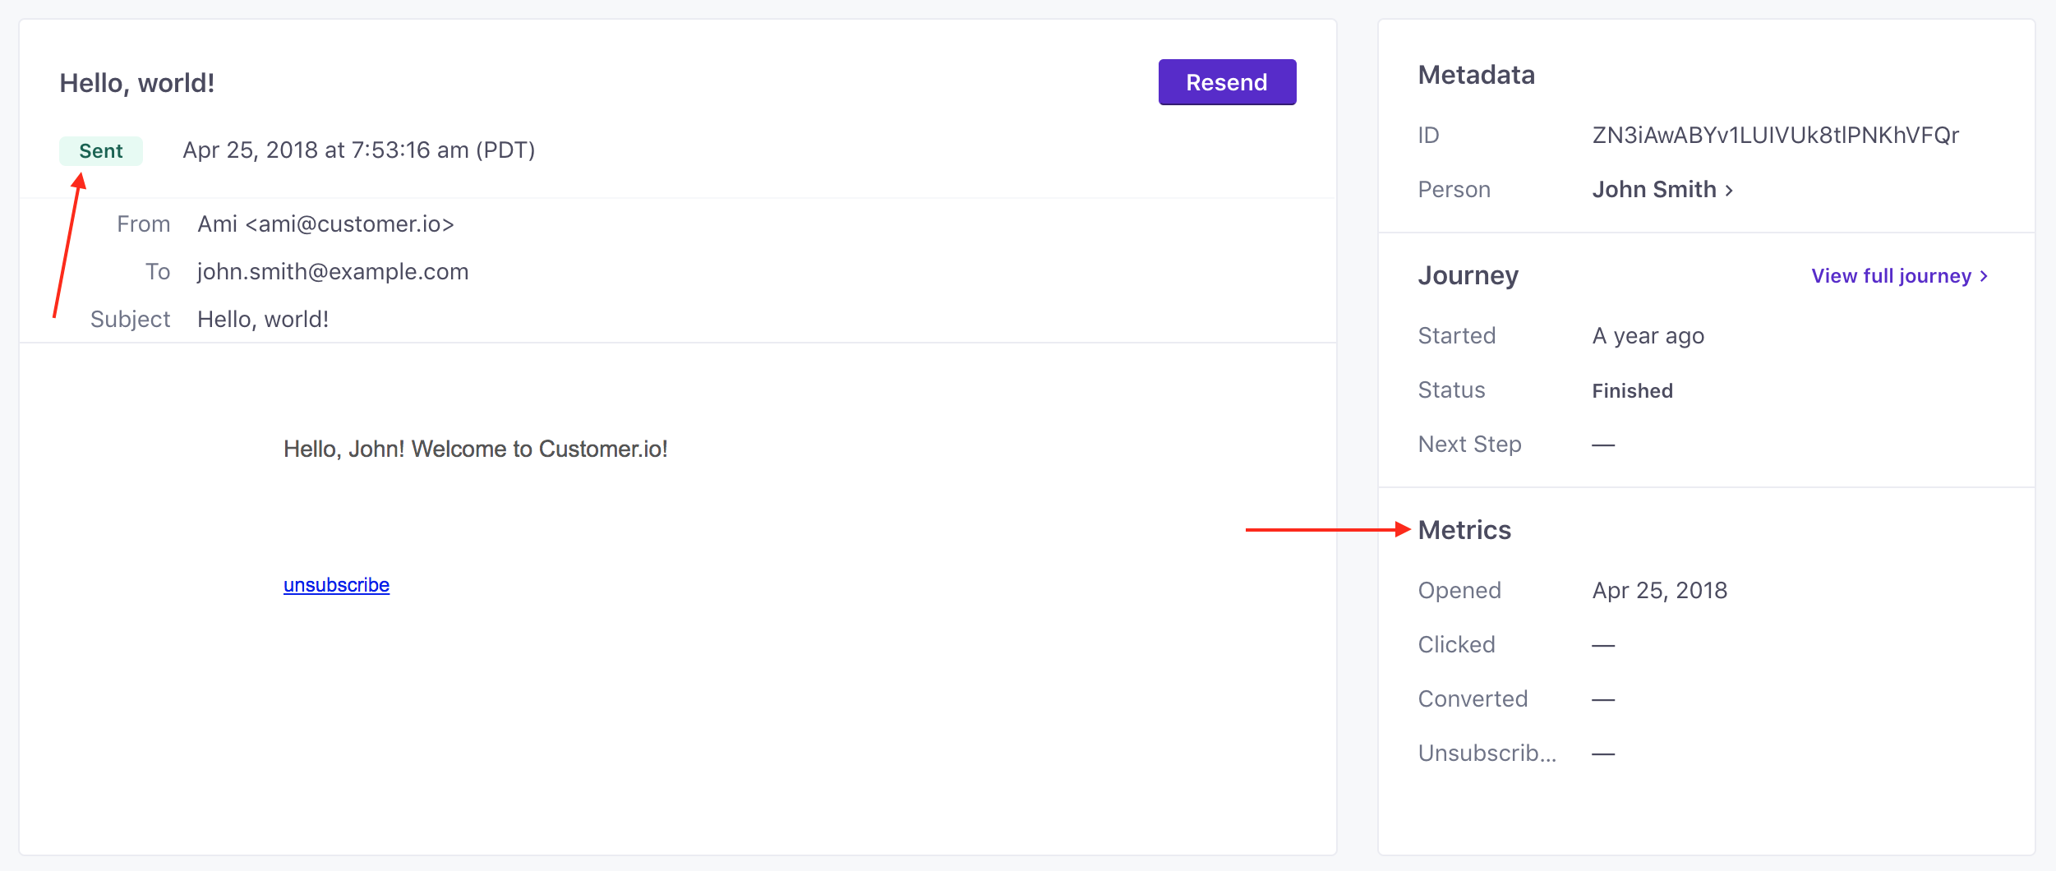Click the Finished journey status
The height and width of the screenshot is (871, 2056).
point(1632,391)
